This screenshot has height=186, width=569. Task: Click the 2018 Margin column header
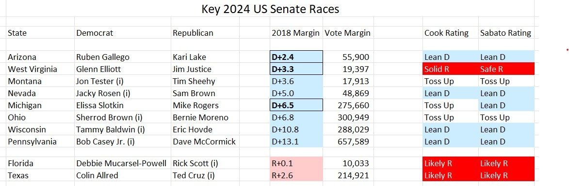point(296,33)
